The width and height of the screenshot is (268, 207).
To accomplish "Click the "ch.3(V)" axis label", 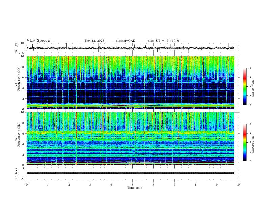I will point(16,174).
